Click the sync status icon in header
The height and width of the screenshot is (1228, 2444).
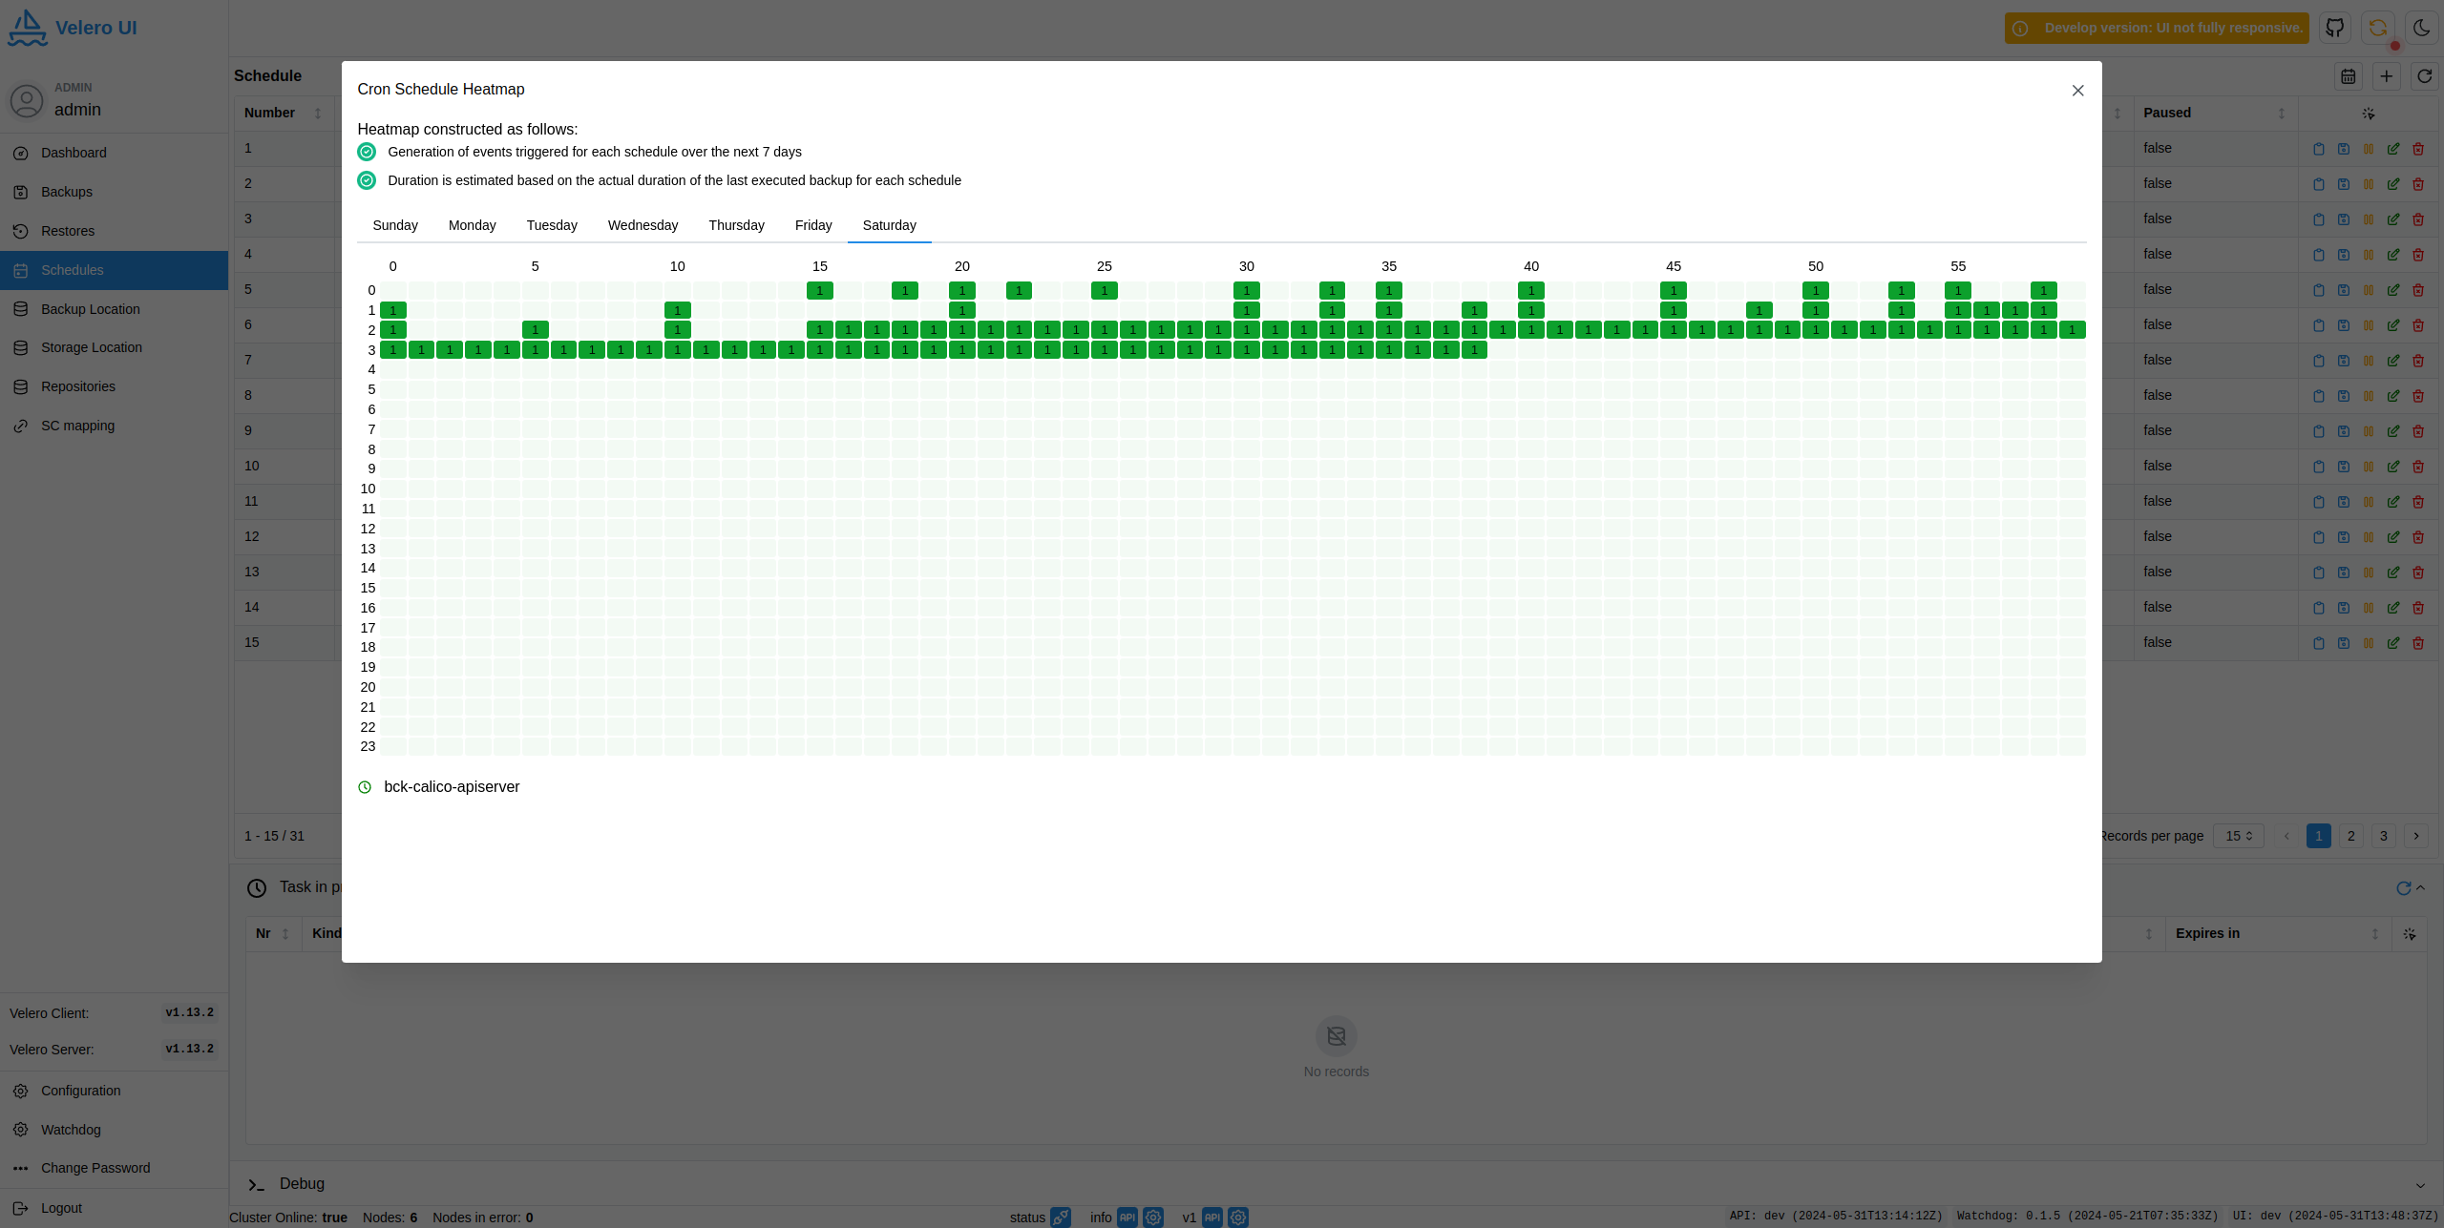(2378, 28)
